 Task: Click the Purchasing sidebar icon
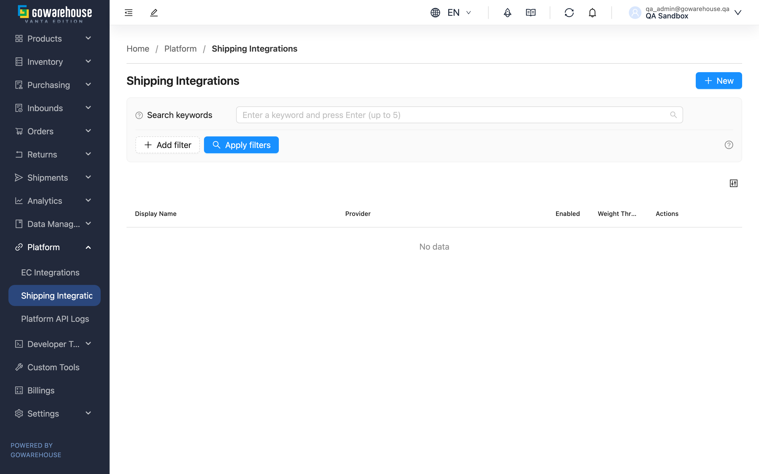pos(19,85)
